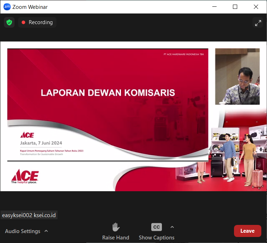
Task: Minimize the Zoom Webinar window
Action: [x=214, y=7]
